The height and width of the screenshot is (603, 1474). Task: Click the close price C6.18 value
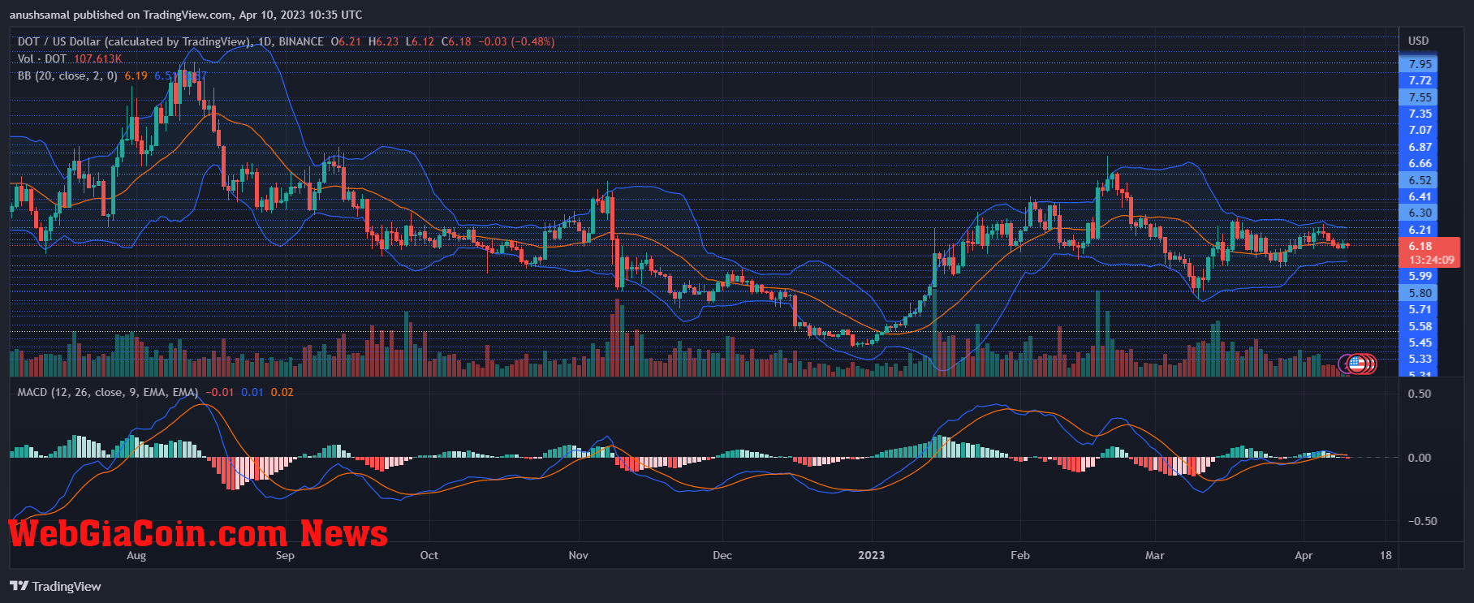[x=456, y=41]
